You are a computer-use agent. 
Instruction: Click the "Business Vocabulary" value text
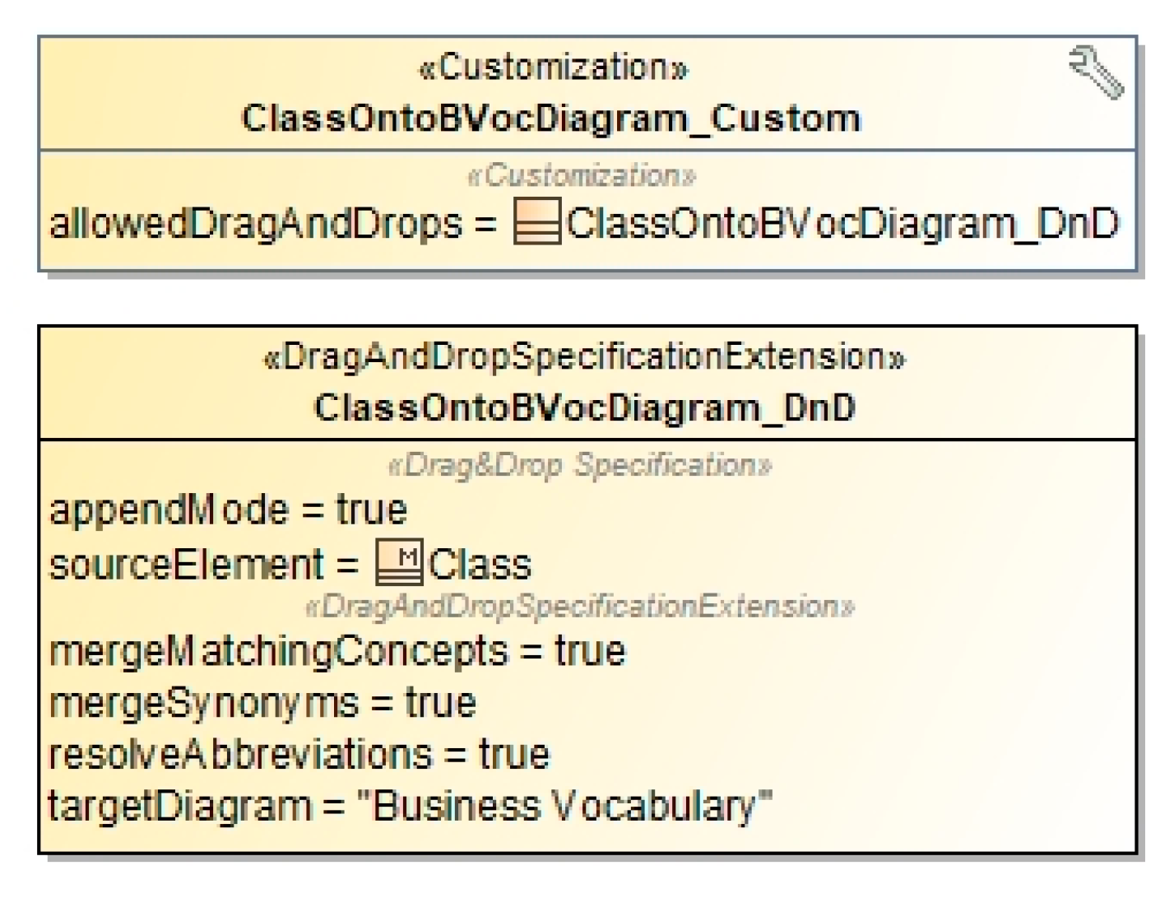[x=564, y=806]
